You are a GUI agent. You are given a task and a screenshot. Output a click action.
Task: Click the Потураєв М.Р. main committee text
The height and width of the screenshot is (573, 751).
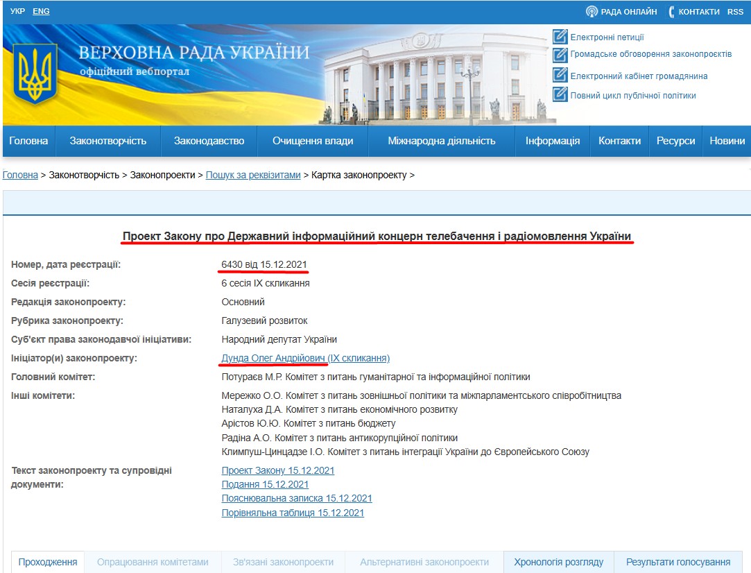click(376, 377)
